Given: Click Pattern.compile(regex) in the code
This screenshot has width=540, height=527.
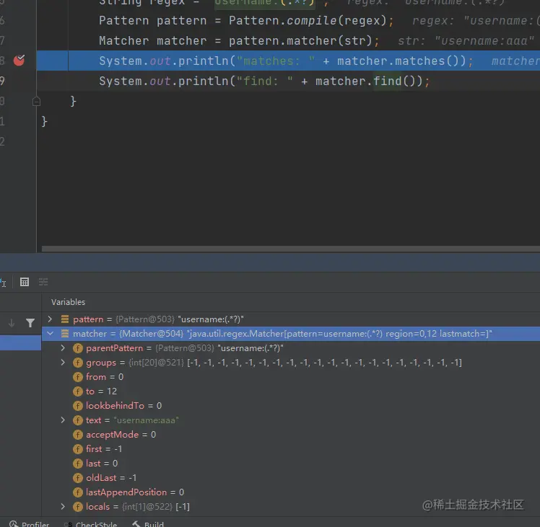Looking at the screenshot, I should tap(308, 21).
